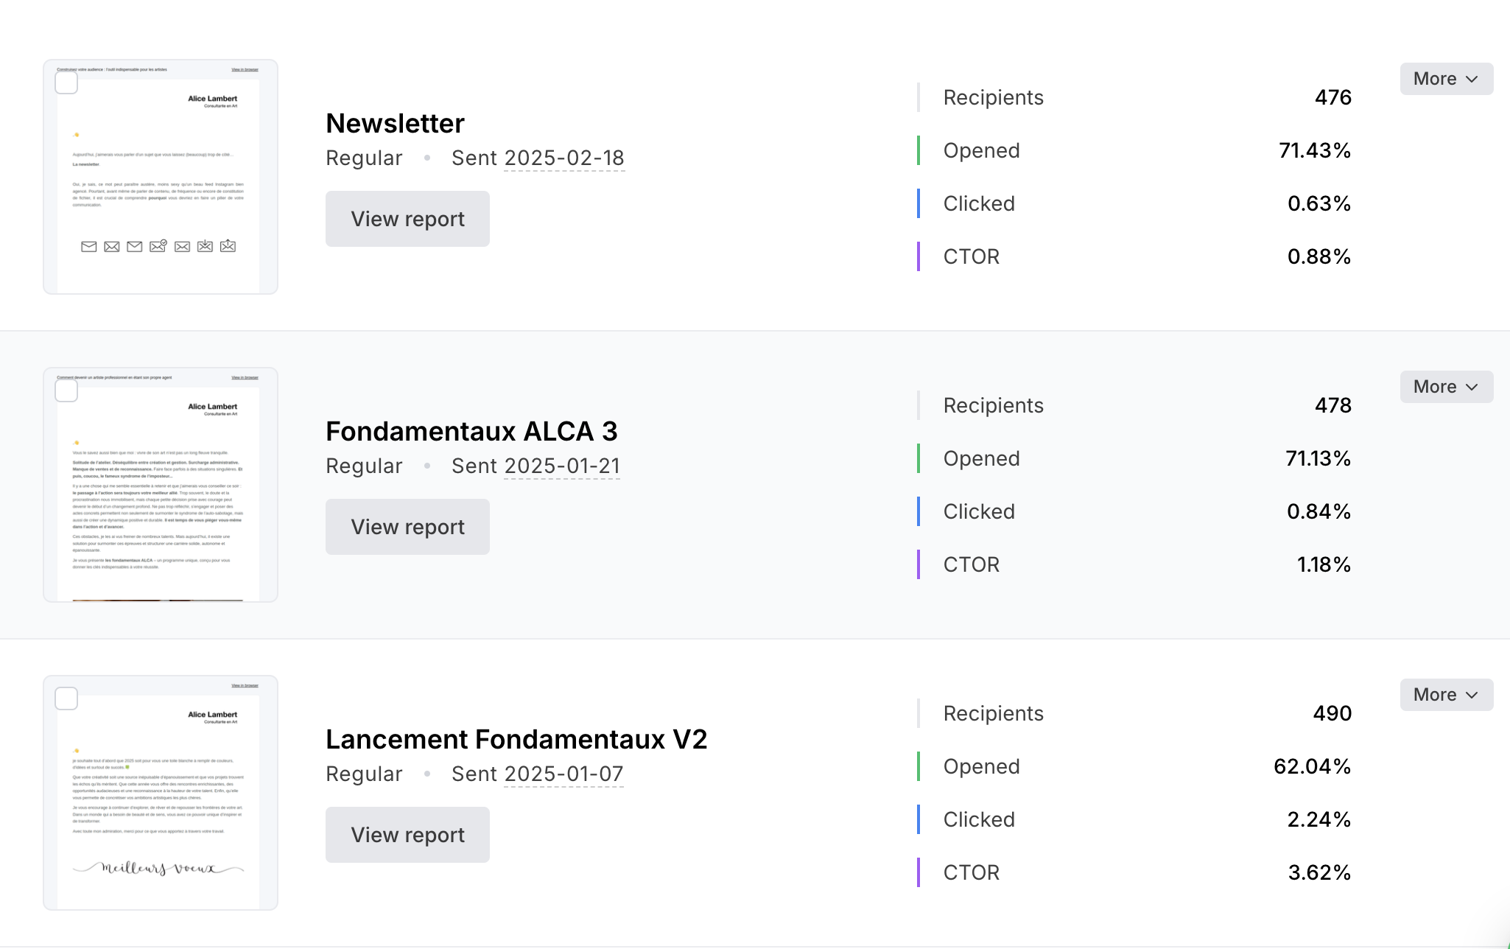Click the View in browser link in Newsletter preview
Viewport: 1510px width, 949px height.
245,70
